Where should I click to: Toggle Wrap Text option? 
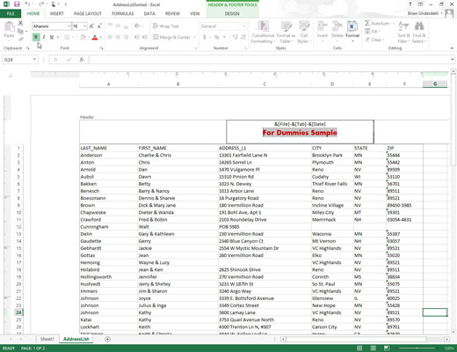click(x=166, y=26)
